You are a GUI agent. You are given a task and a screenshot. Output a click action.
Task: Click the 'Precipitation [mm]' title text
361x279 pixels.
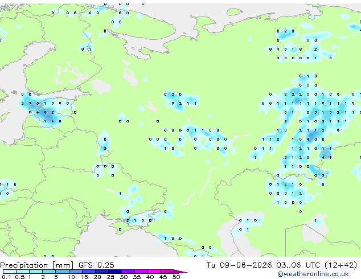point(37,265)
